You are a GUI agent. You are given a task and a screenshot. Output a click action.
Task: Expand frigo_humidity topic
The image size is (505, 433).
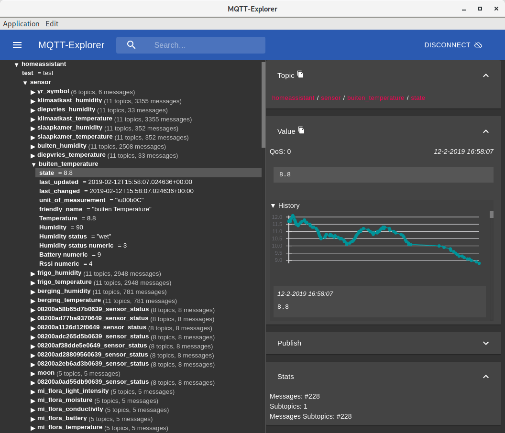pyautogui.click(x=33, y=274)
